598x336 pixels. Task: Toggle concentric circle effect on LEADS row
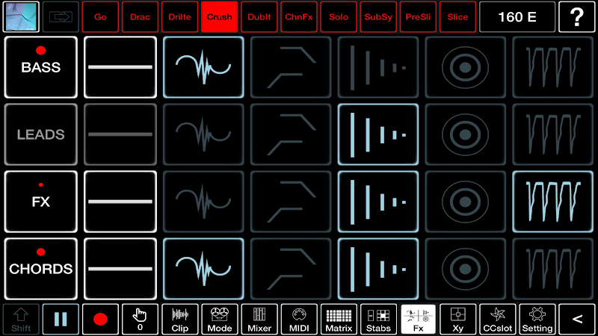click(465, 134)
